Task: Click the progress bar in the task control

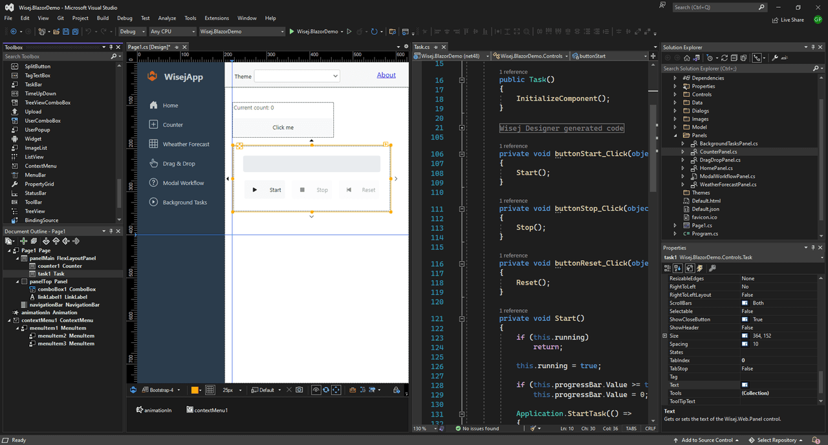Action: point(312,164)
